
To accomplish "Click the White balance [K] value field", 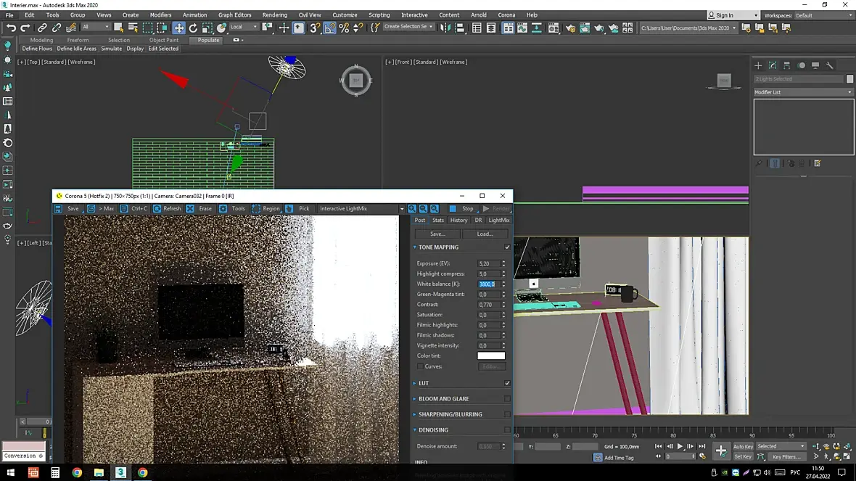I will [x=487, y=284].
